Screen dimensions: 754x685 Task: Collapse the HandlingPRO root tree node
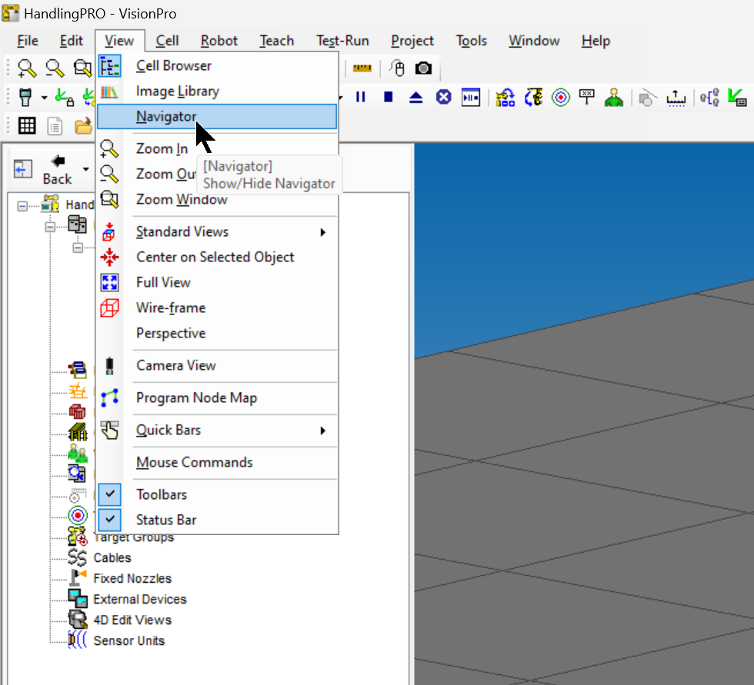tap(22, 206)
